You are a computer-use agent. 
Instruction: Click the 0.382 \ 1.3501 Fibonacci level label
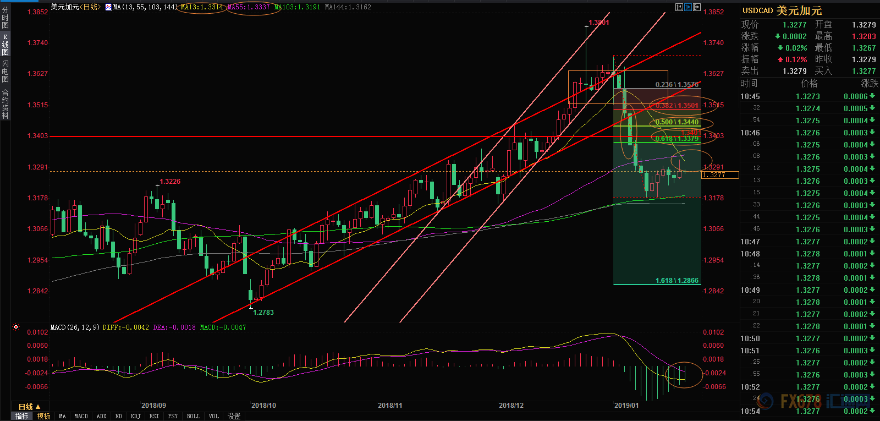point(677,105)
